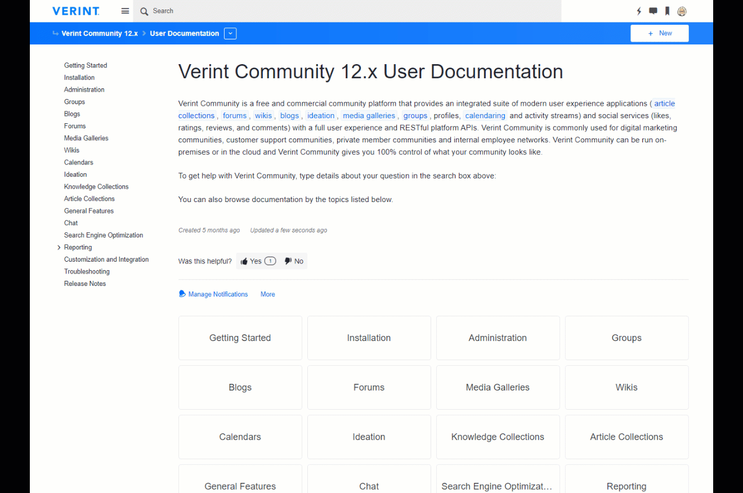Screen dimensions: 743x493
Task: Open the Getting Started tile
Action: pyautogui.click(x=240, y=338)
